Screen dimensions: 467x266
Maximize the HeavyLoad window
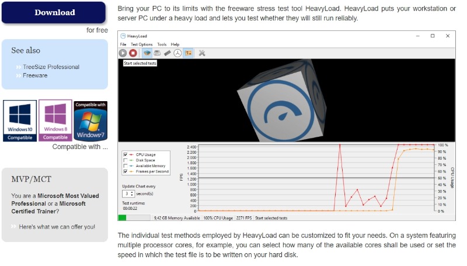[x=433, y=36]
